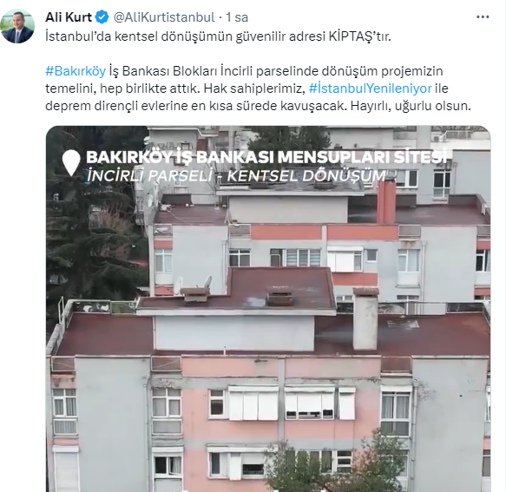506x492 pixels.
Task: Click the red chimney on the upper rooftop
Action: [x=386, y=200]
